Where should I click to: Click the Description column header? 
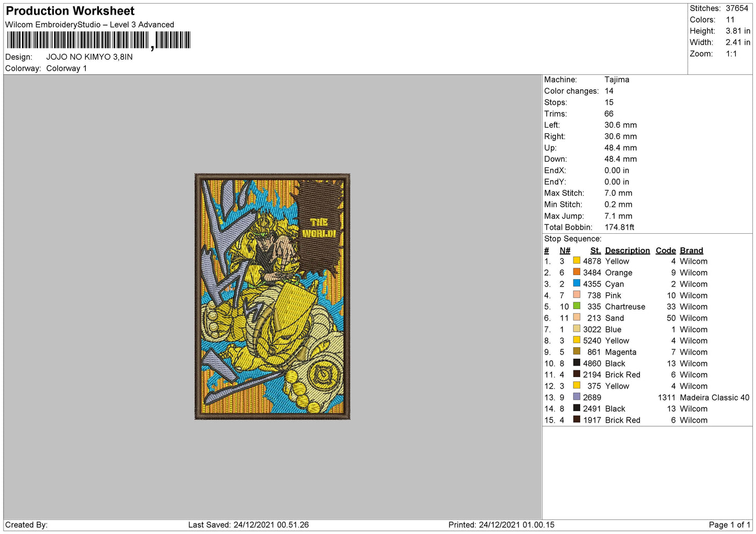click(x=627, y=251)
